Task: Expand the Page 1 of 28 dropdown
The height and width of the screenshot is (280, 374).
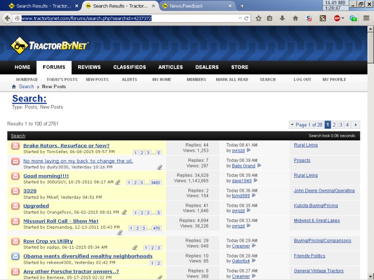Action: click(x=292, y=125)
